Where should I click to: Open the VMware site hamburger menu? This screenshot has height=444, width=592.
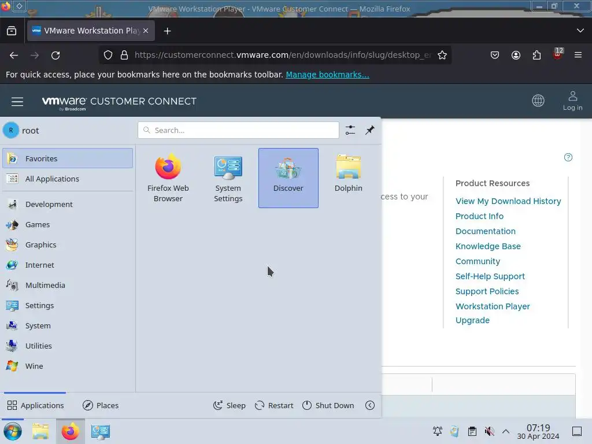17,101
